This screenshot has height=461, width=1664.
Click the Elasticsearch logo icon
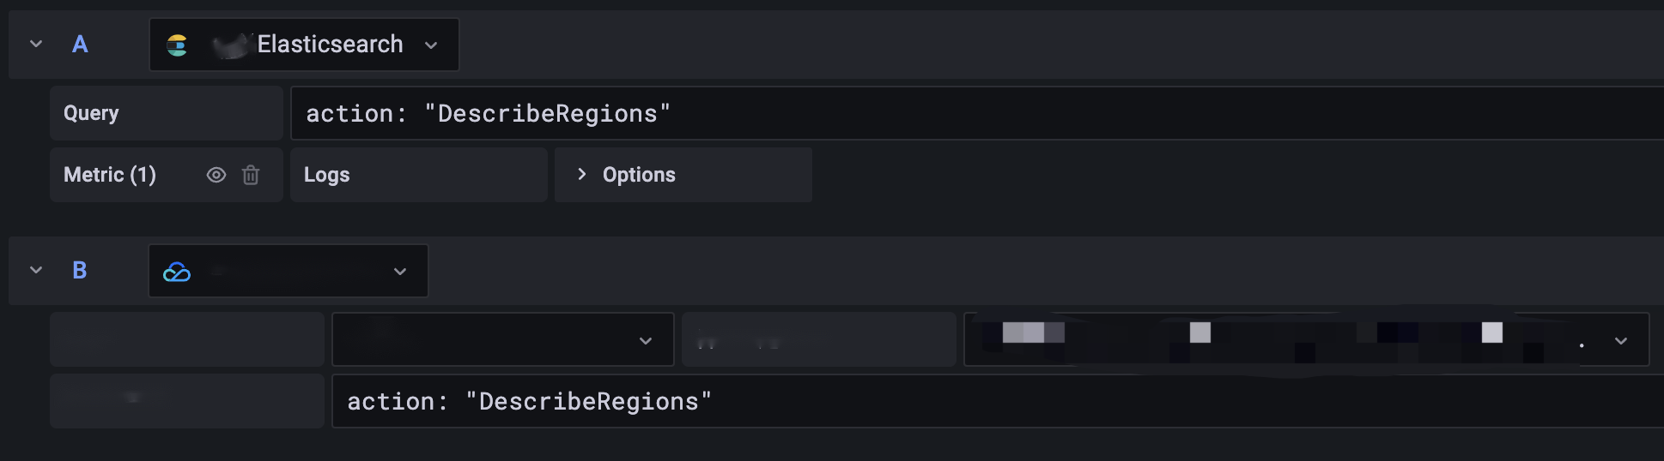pos(177,45)
